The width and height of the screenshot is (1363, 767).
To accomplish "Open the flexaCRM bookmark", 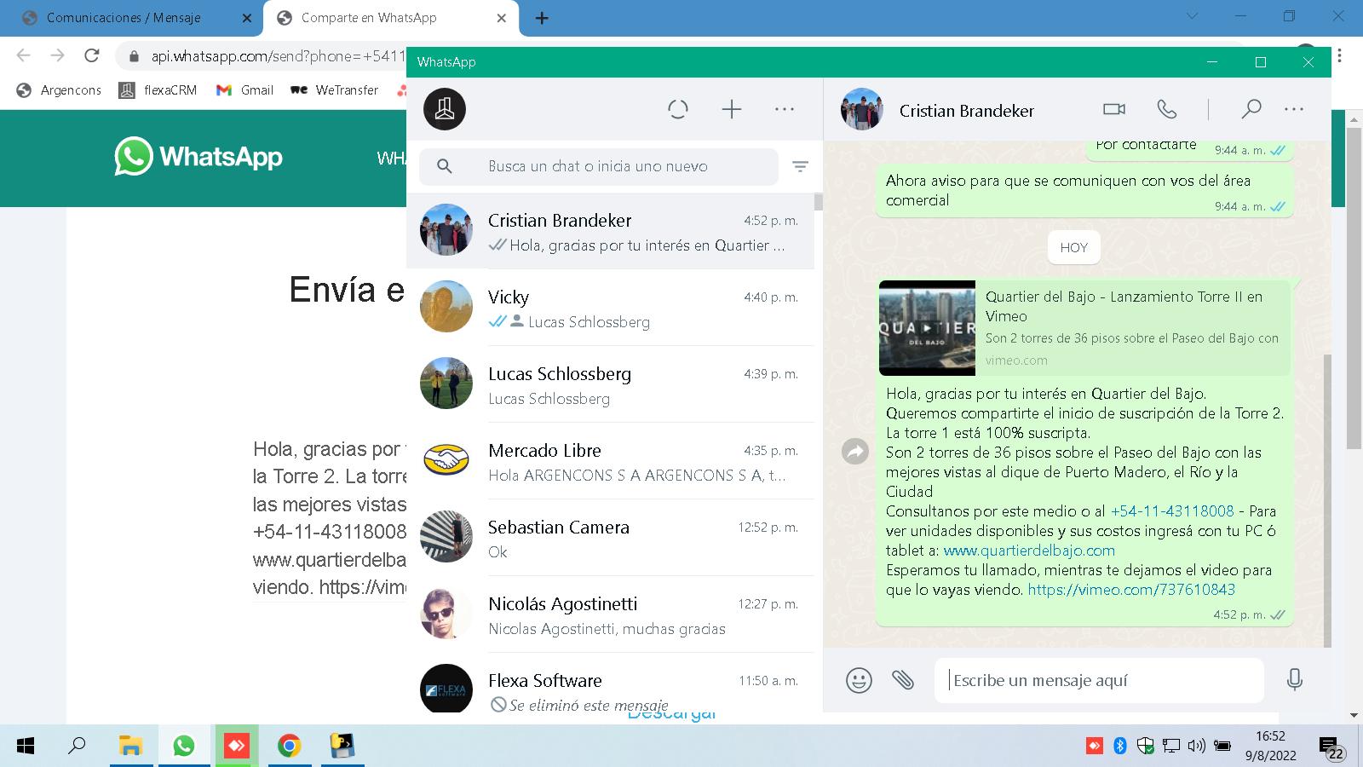I will pyautogui.click(x=158, y=89).
